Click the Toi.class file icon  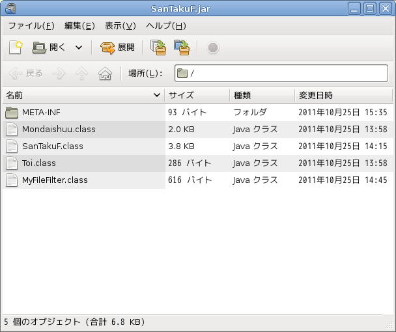(x=12, y=163)
